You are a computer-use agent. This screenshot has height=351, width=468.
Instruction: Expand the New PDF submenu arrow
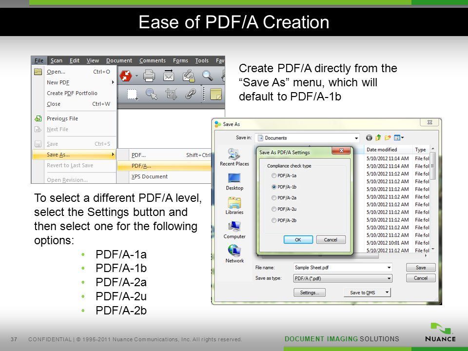(113, 82)
